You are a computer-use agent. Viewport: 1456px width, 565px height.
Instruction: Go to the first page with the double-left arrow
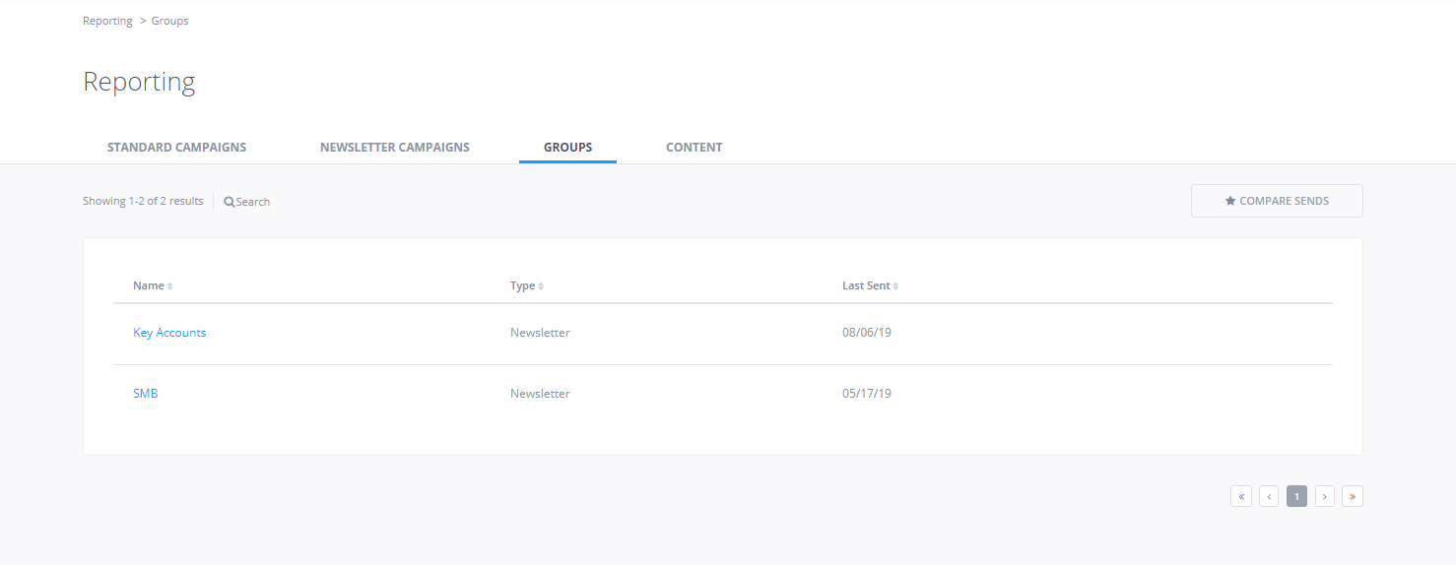1241,497
